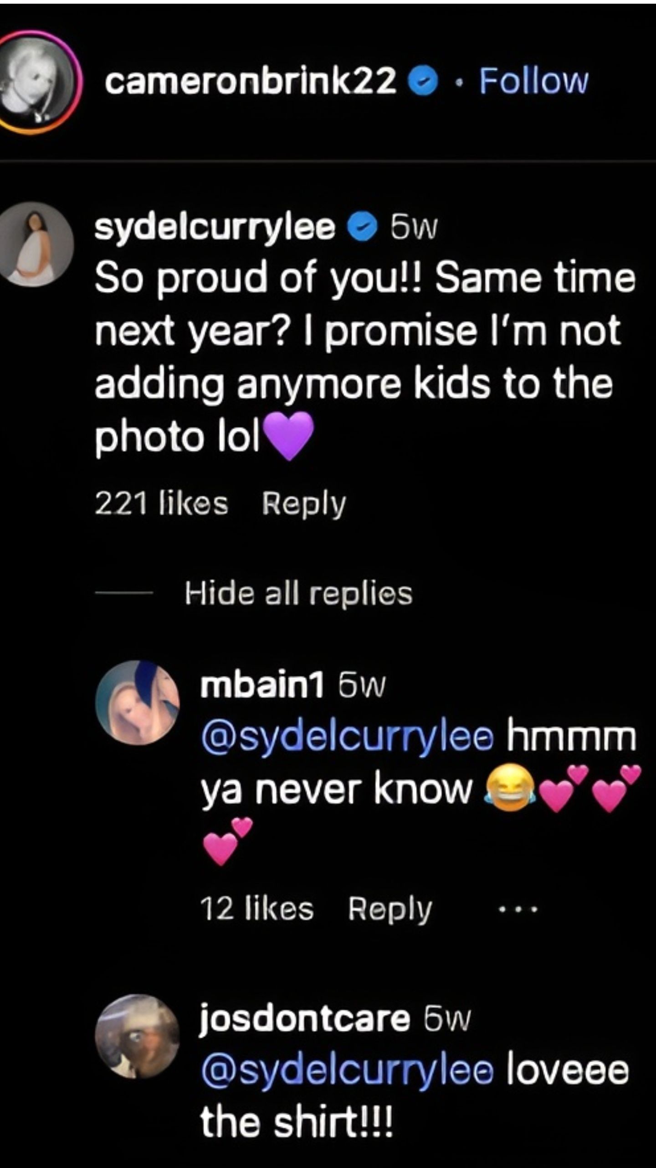Click the josdontcare username
The width and height of the screenshot is (656, 1168).
(x=304, y=1019)
